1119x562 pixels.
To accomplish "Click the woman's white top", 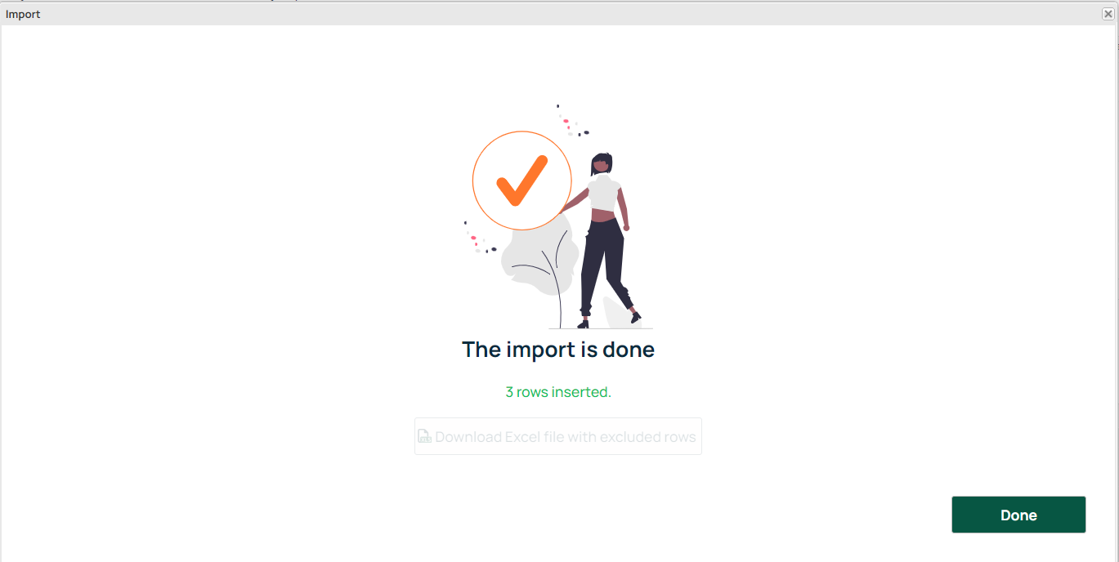I will click(x=605, y=193).
